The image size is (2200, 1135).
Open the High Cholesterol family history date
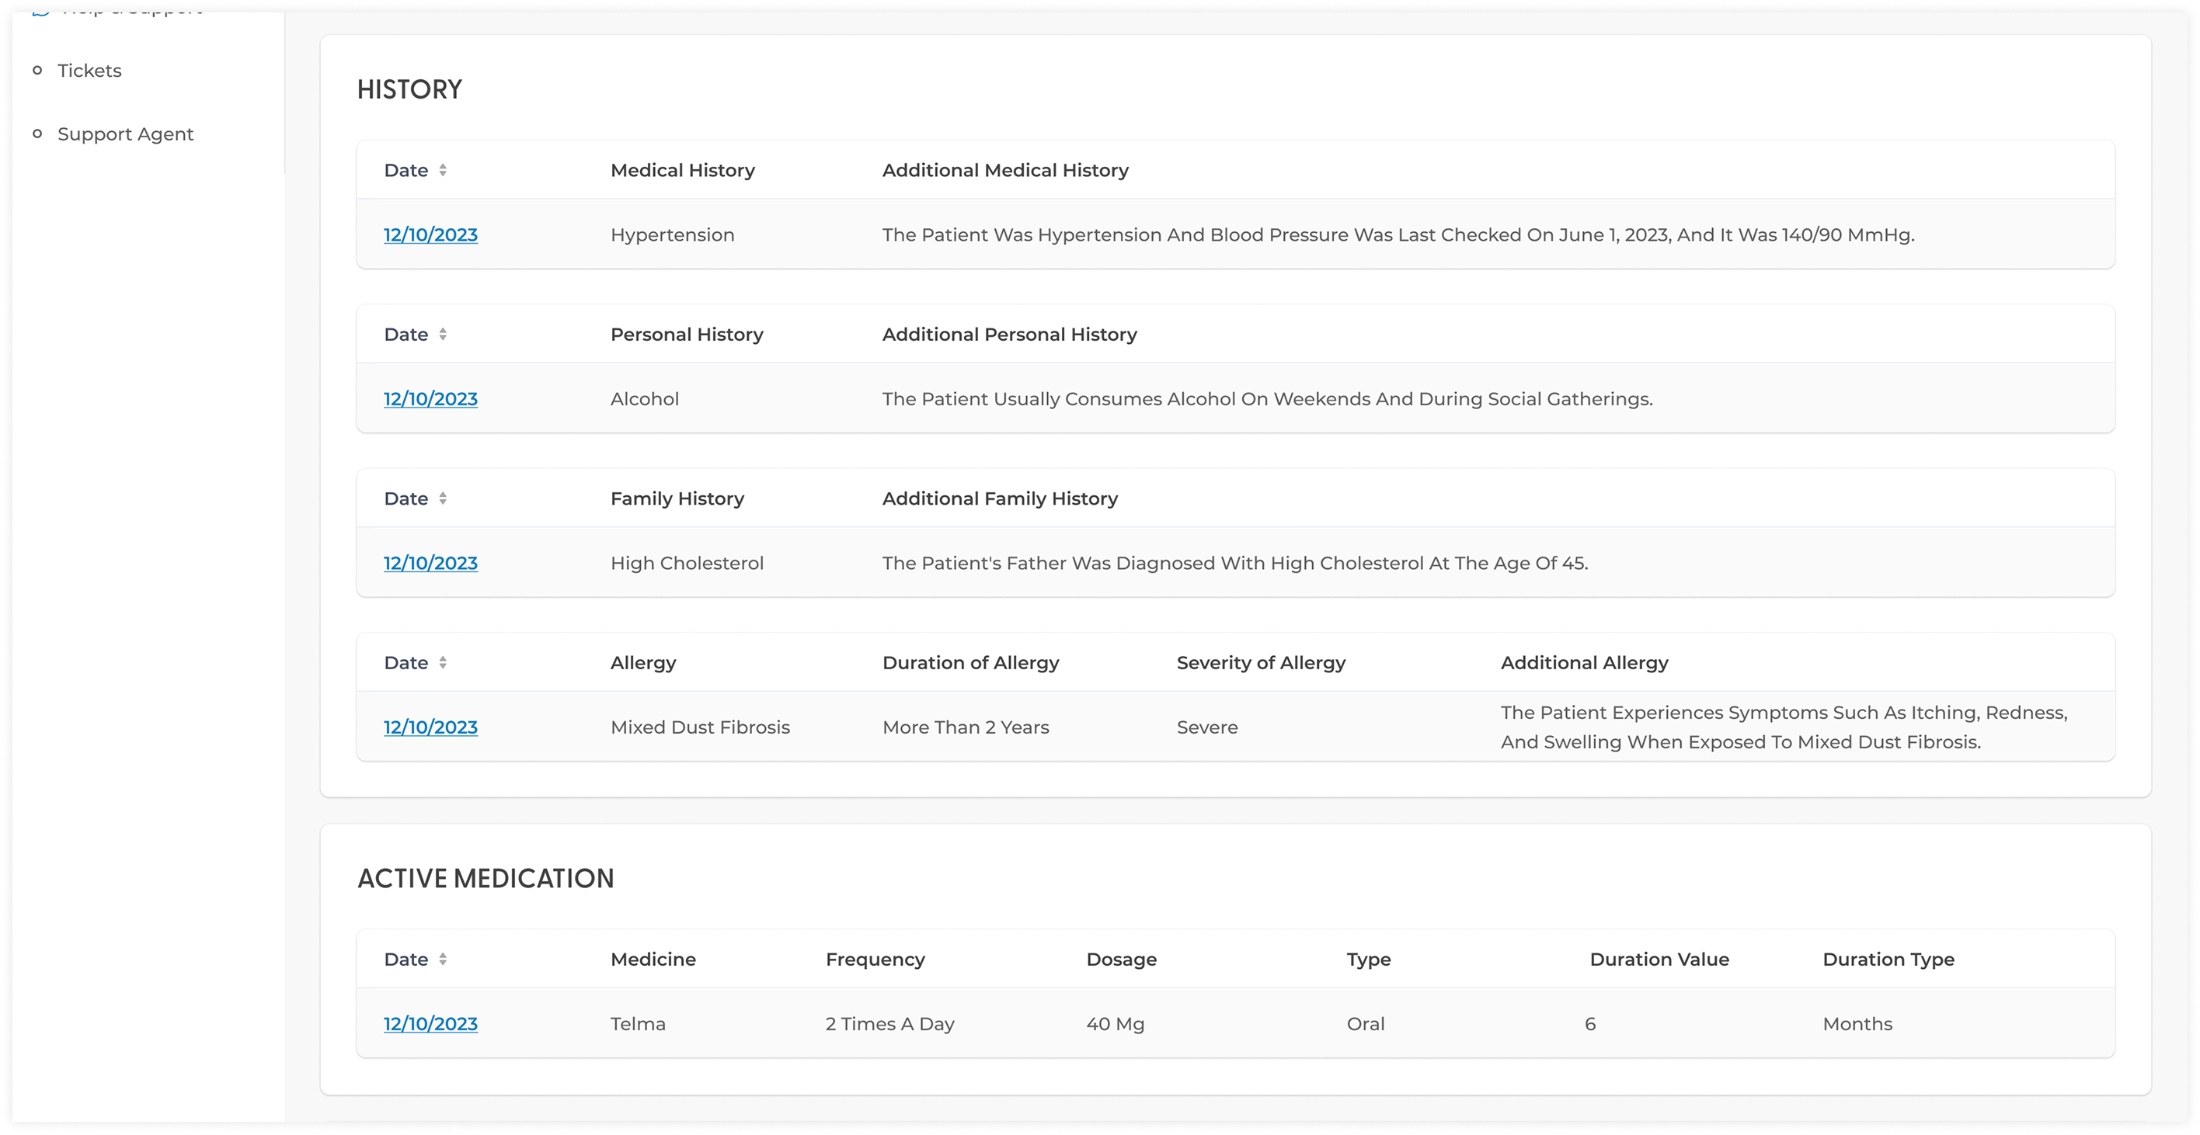pos(430,562)
